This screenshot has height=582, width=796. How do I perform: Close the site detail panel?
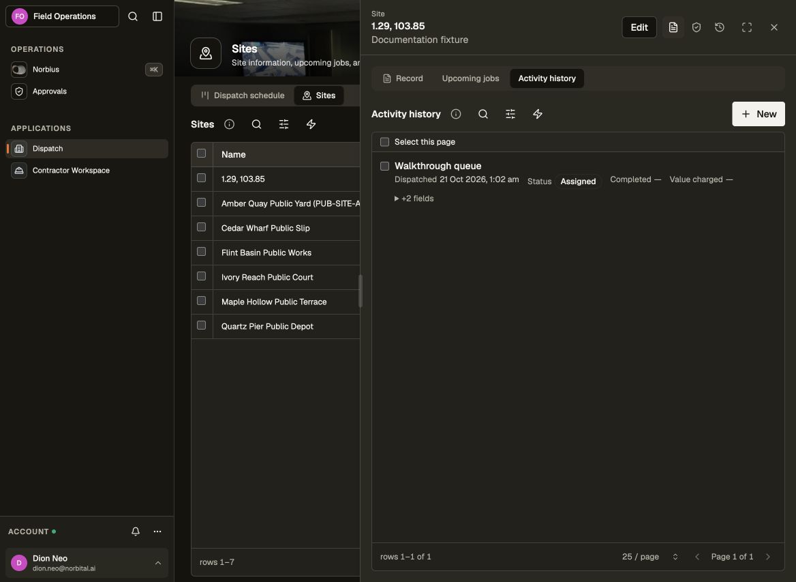pos(774,27)
